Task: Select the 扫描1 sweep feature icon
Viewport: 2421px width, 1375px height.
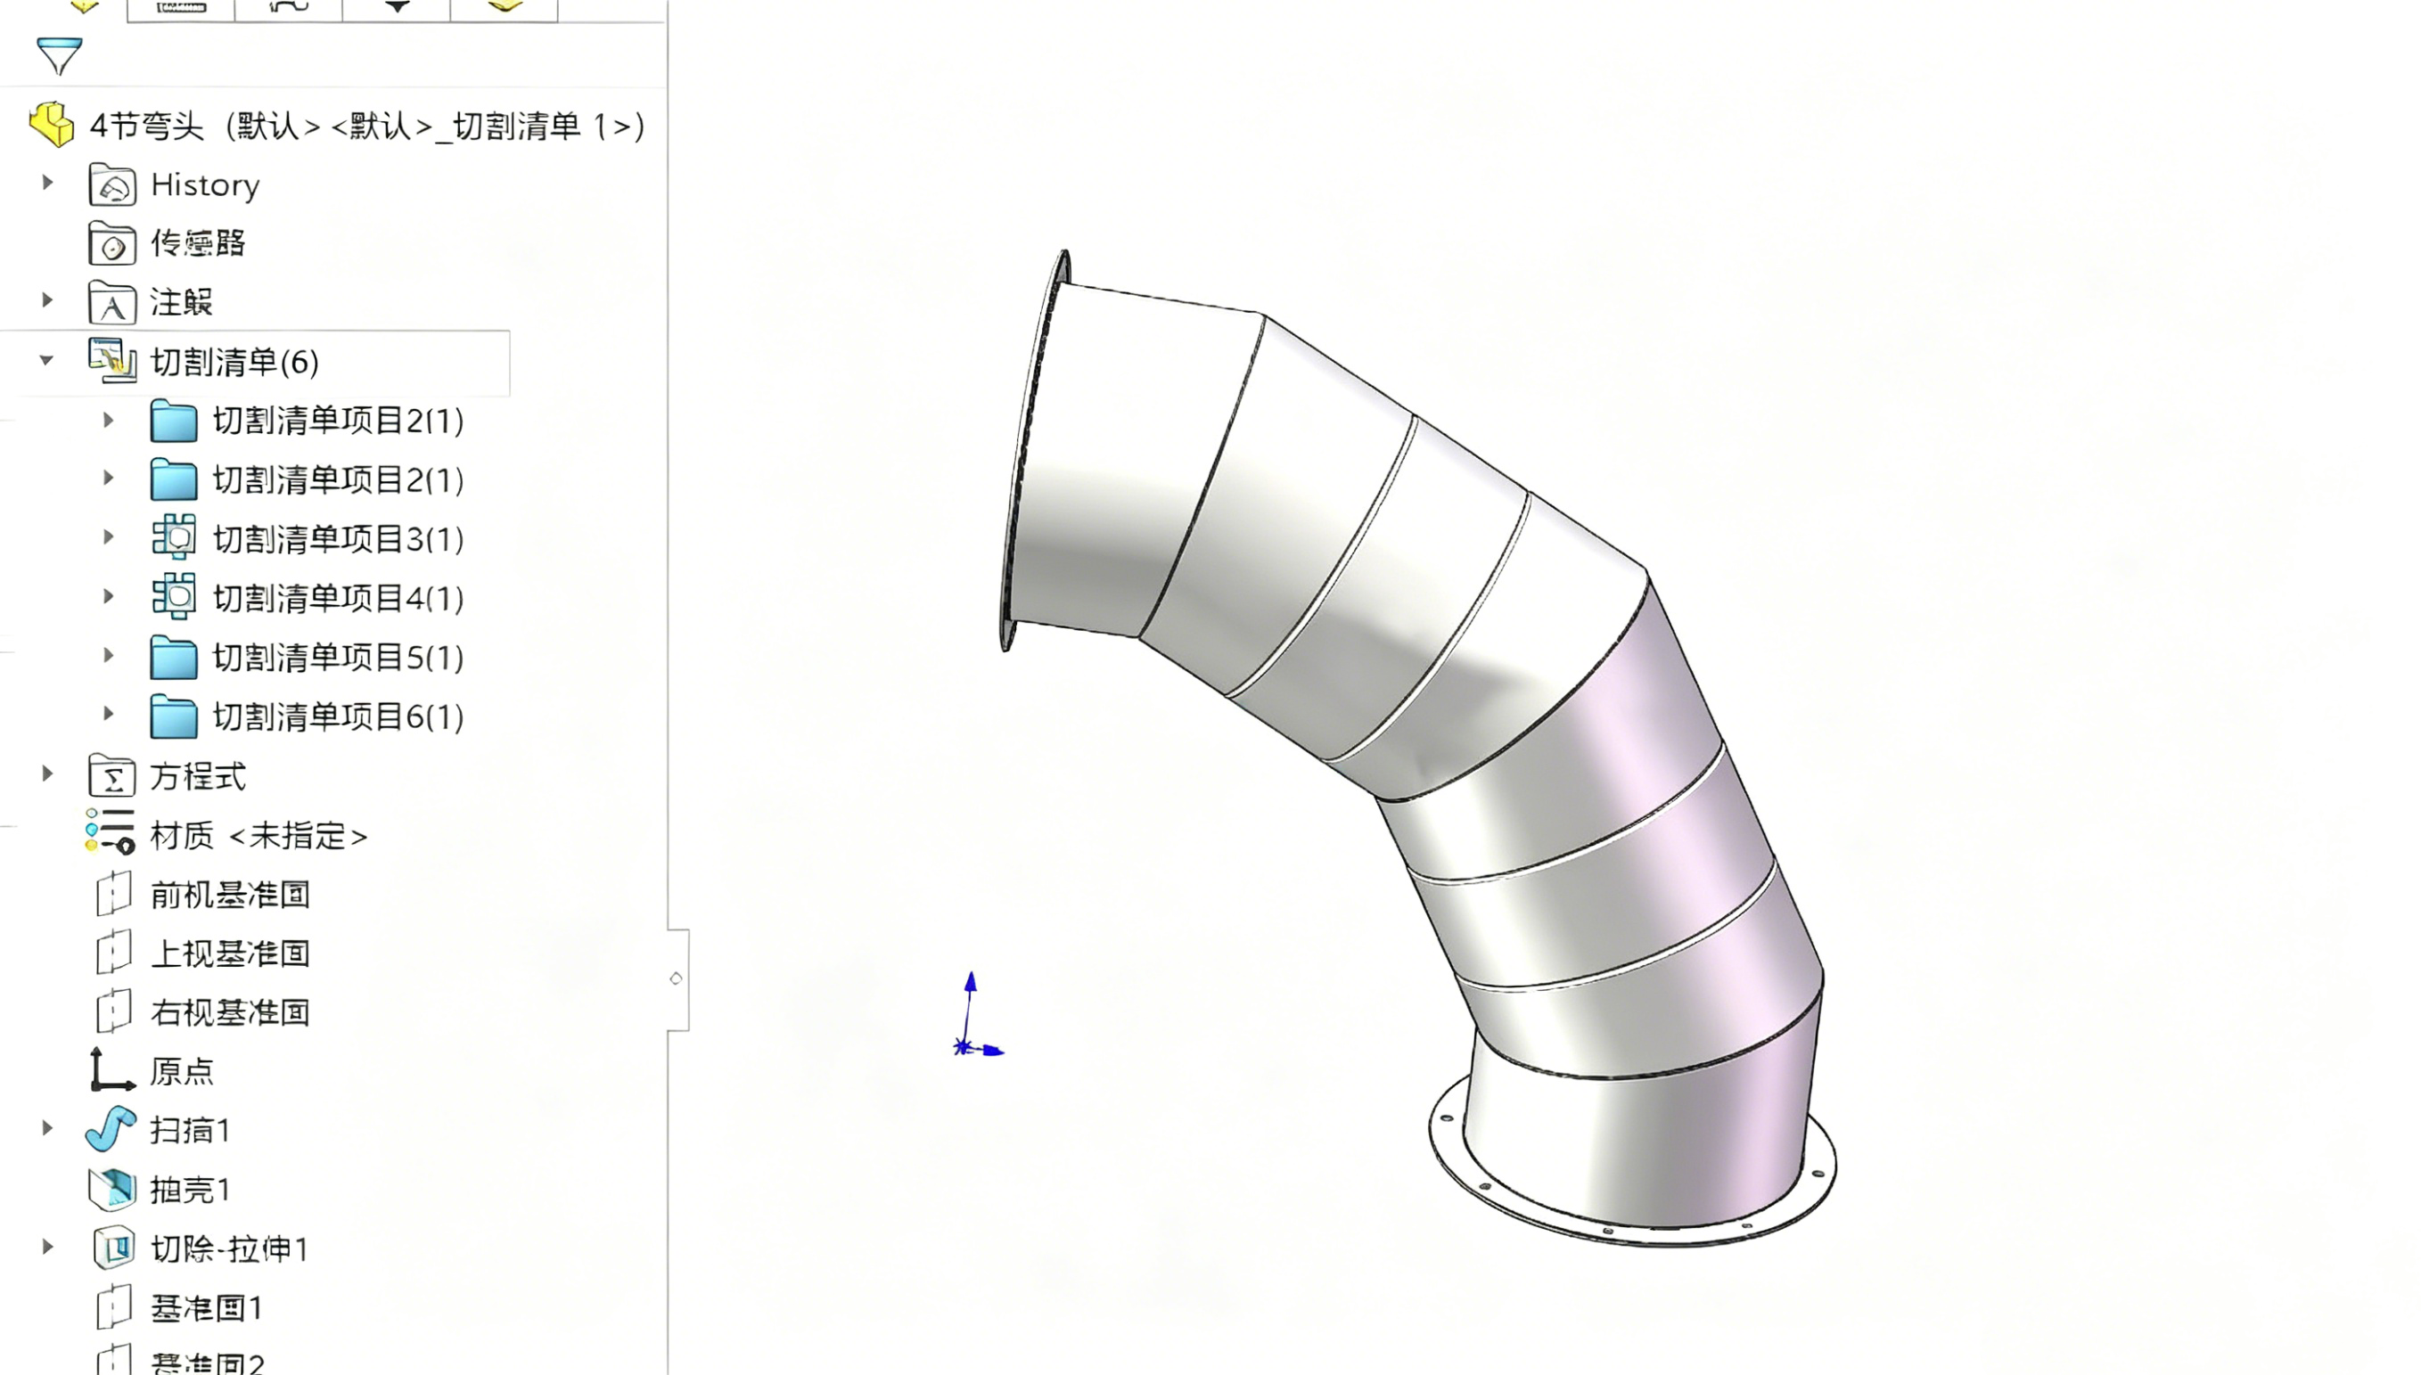Action: point(111,1129)
